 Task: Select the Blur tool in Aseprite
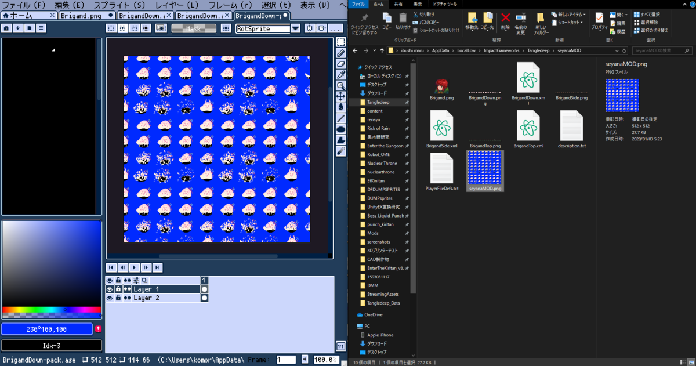tap(341, 151)
